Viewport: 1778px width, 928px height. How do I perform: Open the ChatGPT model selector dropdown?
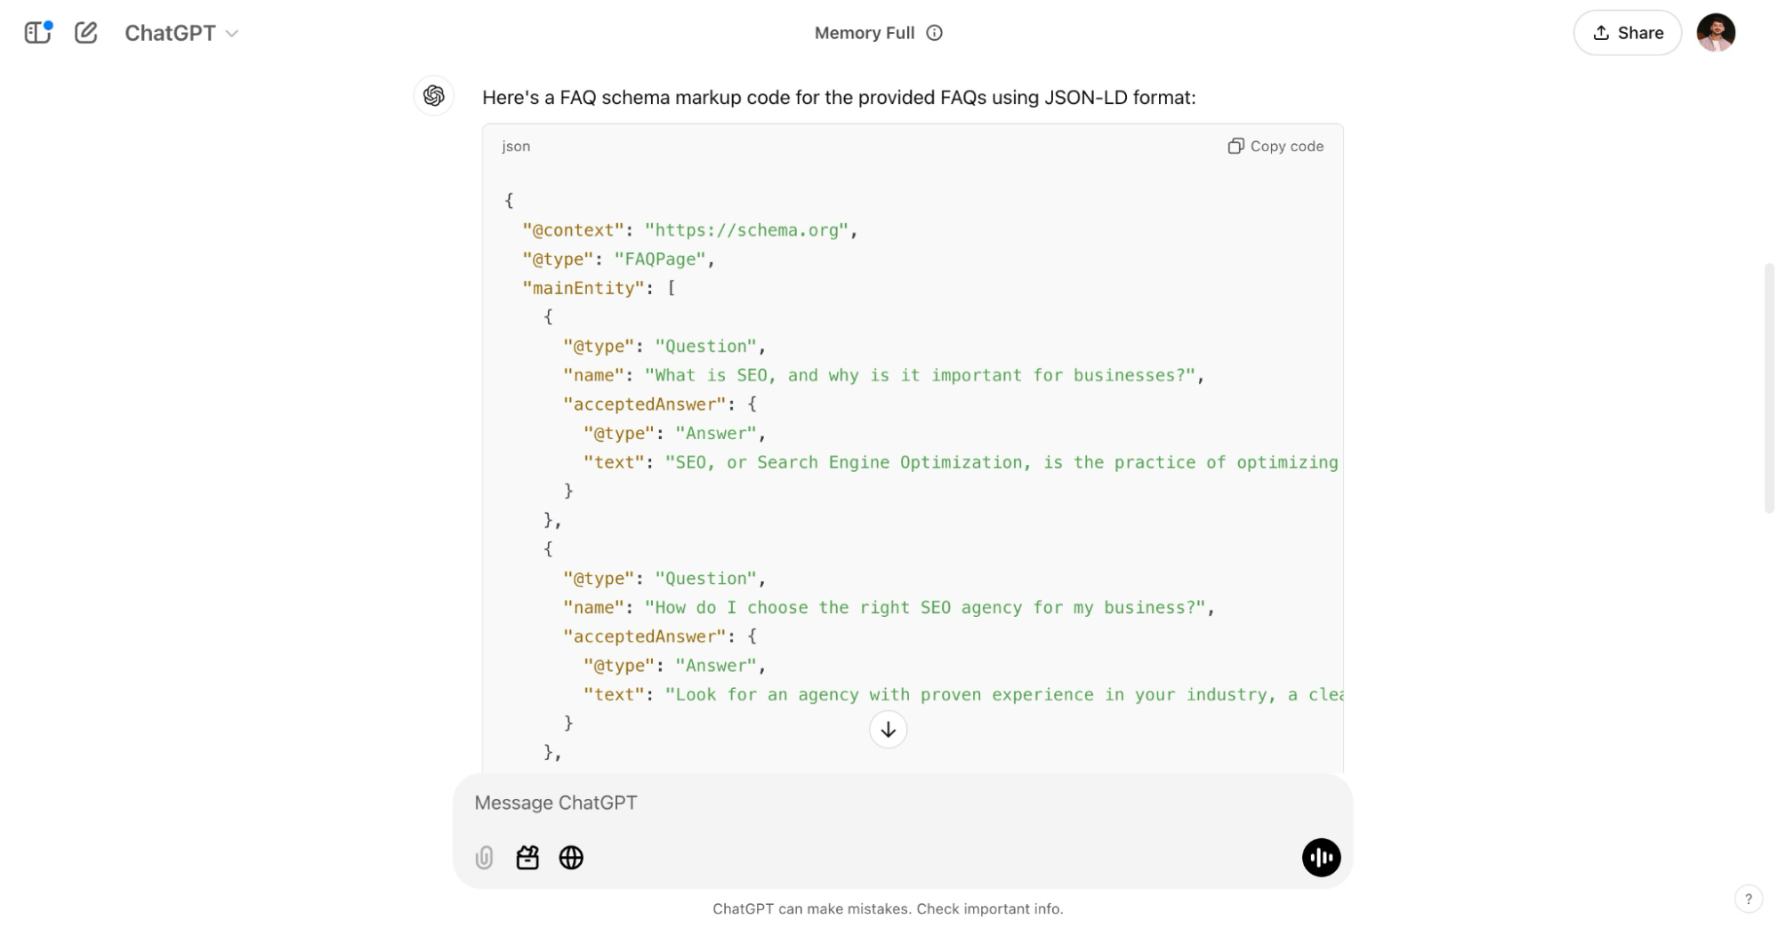click(x=181, y=33)
